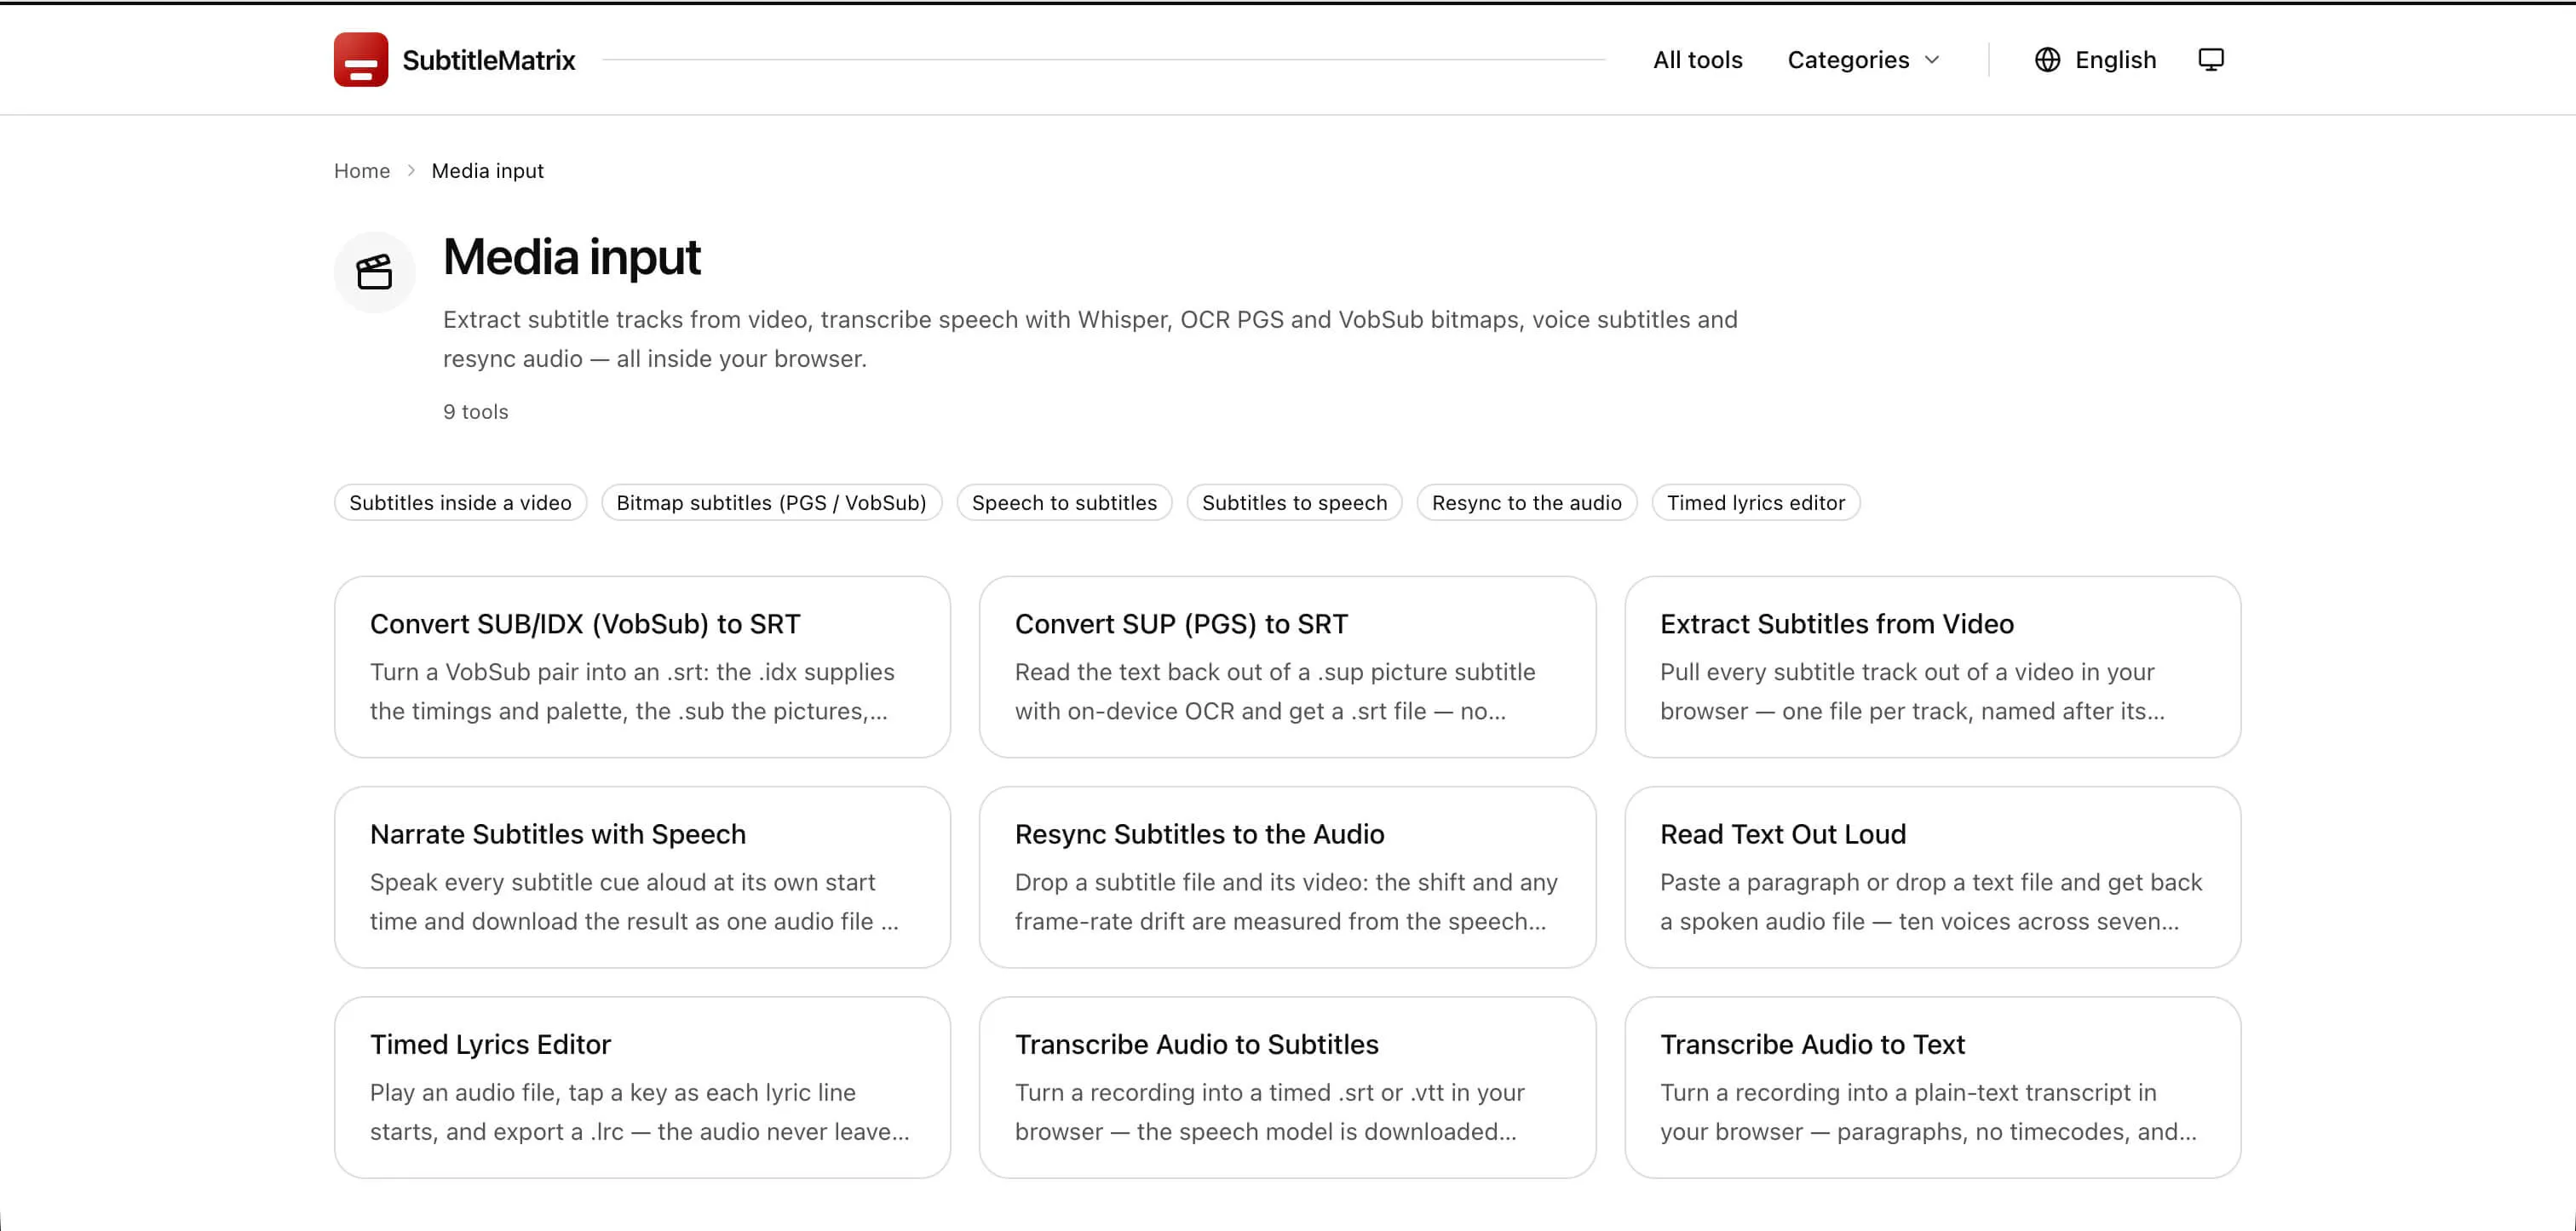Open Read Text Out Loud tool
The width and height of the screenshot is (2576, 1231).
(x=1932, y=878)
